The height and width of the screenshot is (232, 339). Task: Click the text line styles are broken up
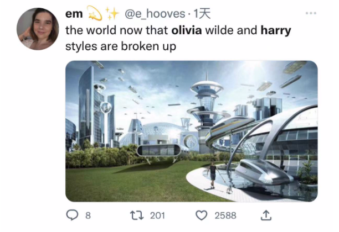pos(121,46)
